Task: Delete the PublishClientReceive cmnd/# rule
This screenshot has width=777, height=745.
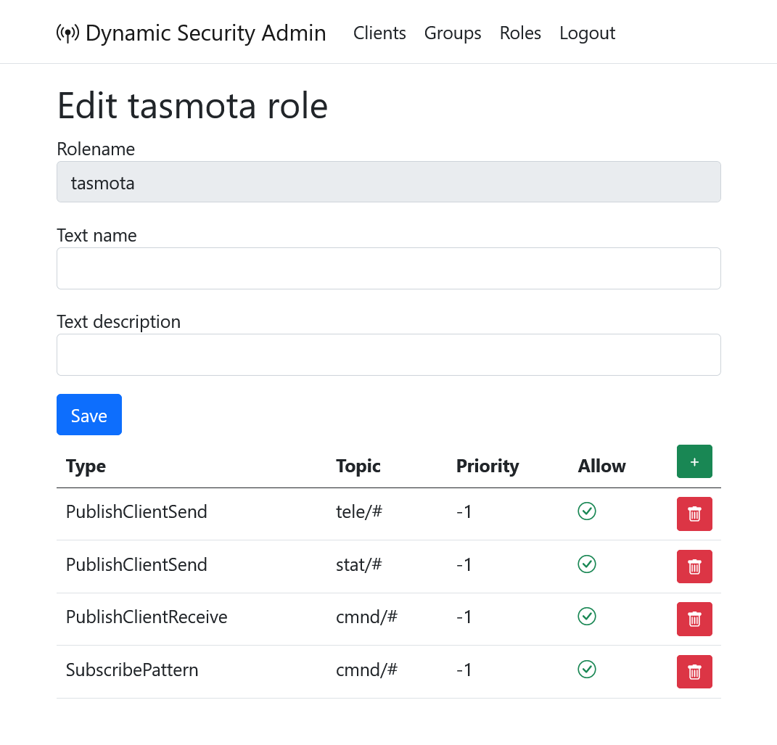Action: click(x=694, y=619)
